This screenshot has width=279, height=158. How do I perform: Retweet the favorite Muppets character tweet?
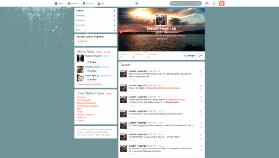pyautogui.click(x=201, y=150)
